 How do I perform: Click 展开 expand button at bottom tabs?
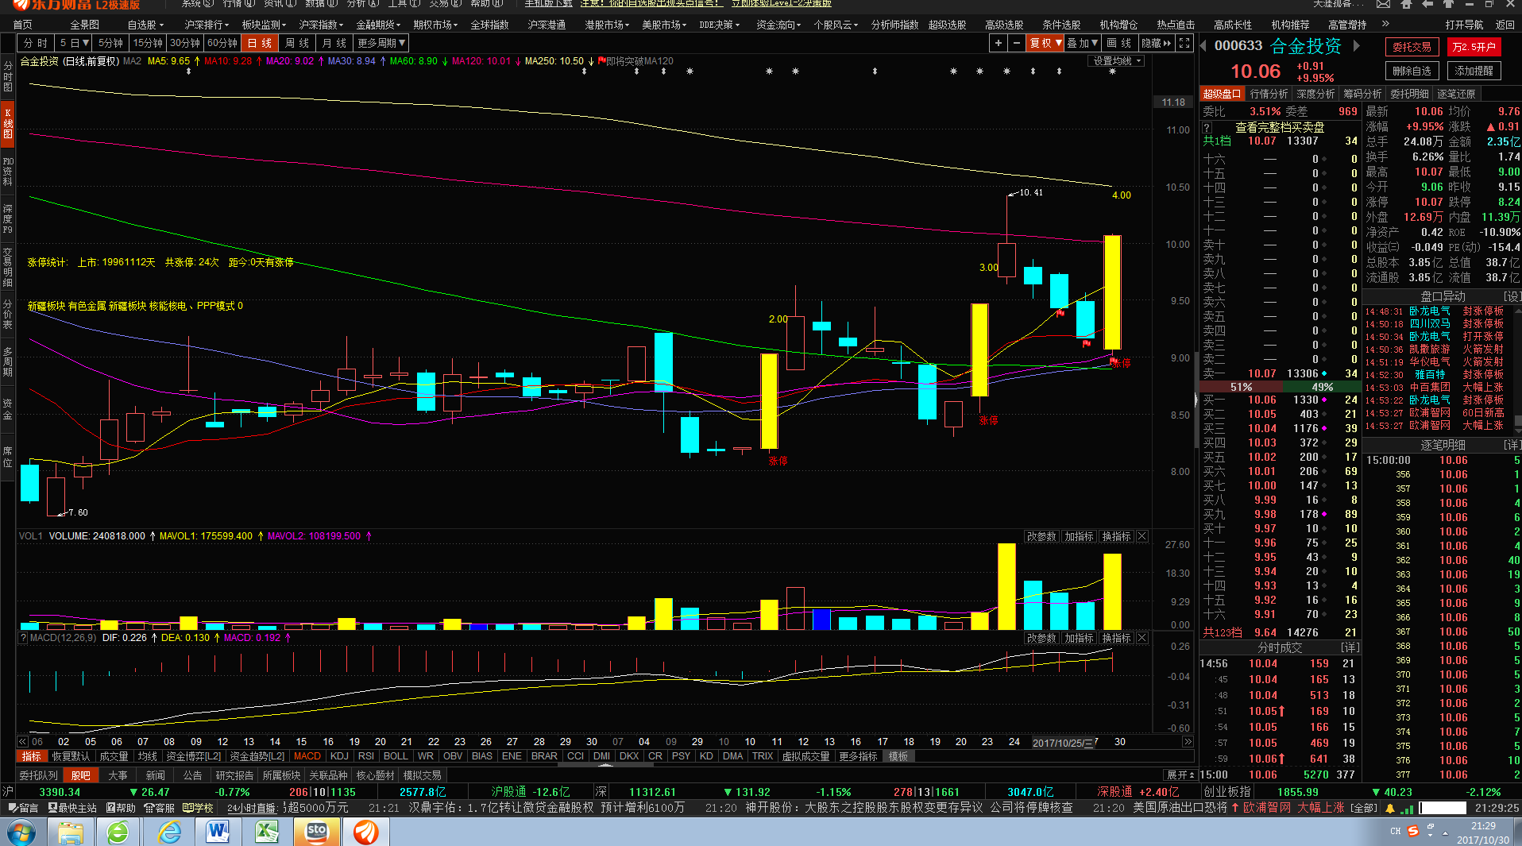[1180, 775]
